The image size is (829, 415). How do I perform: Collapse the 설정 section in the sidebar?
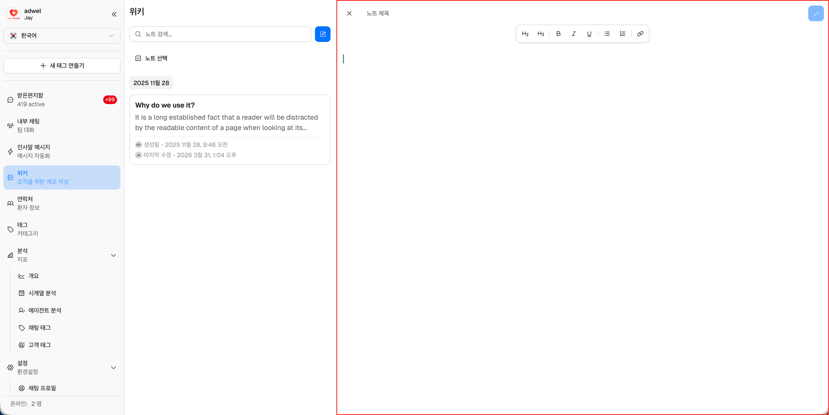[x=114, y=367]
